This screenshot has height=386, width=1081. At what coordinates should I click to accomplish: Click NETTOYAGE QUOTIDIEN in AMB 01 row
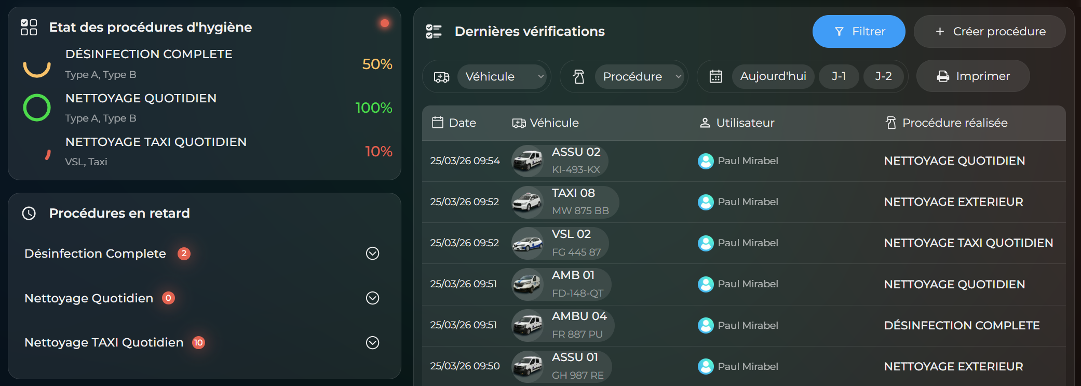click(955, 285)
